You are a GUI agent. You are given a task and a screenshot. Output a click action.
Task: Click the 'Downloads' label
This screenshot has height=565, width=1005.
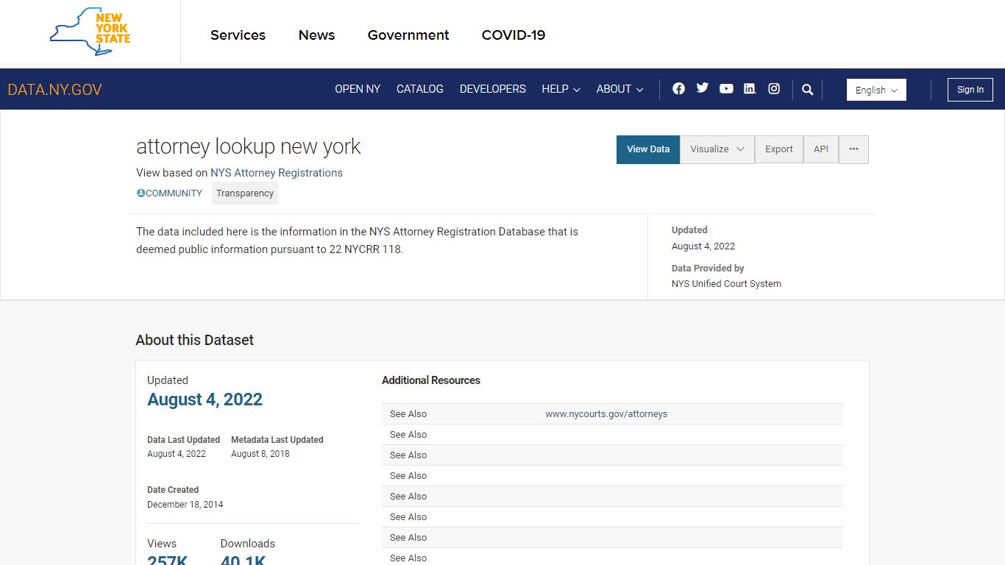pyautogui.click(x=247, y=544)
